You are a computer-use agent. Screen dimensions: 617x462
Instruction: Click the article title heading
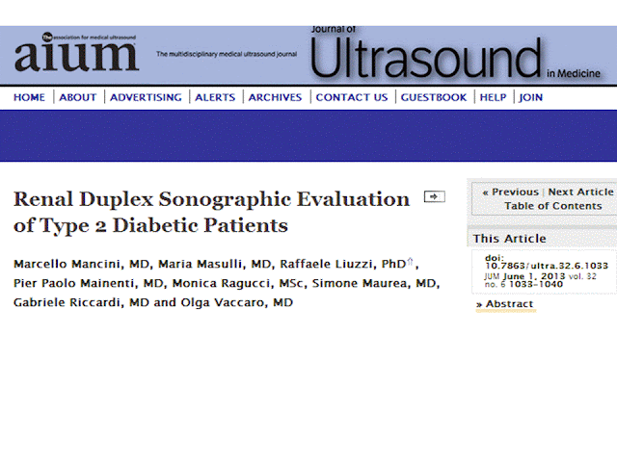point(212,212)
